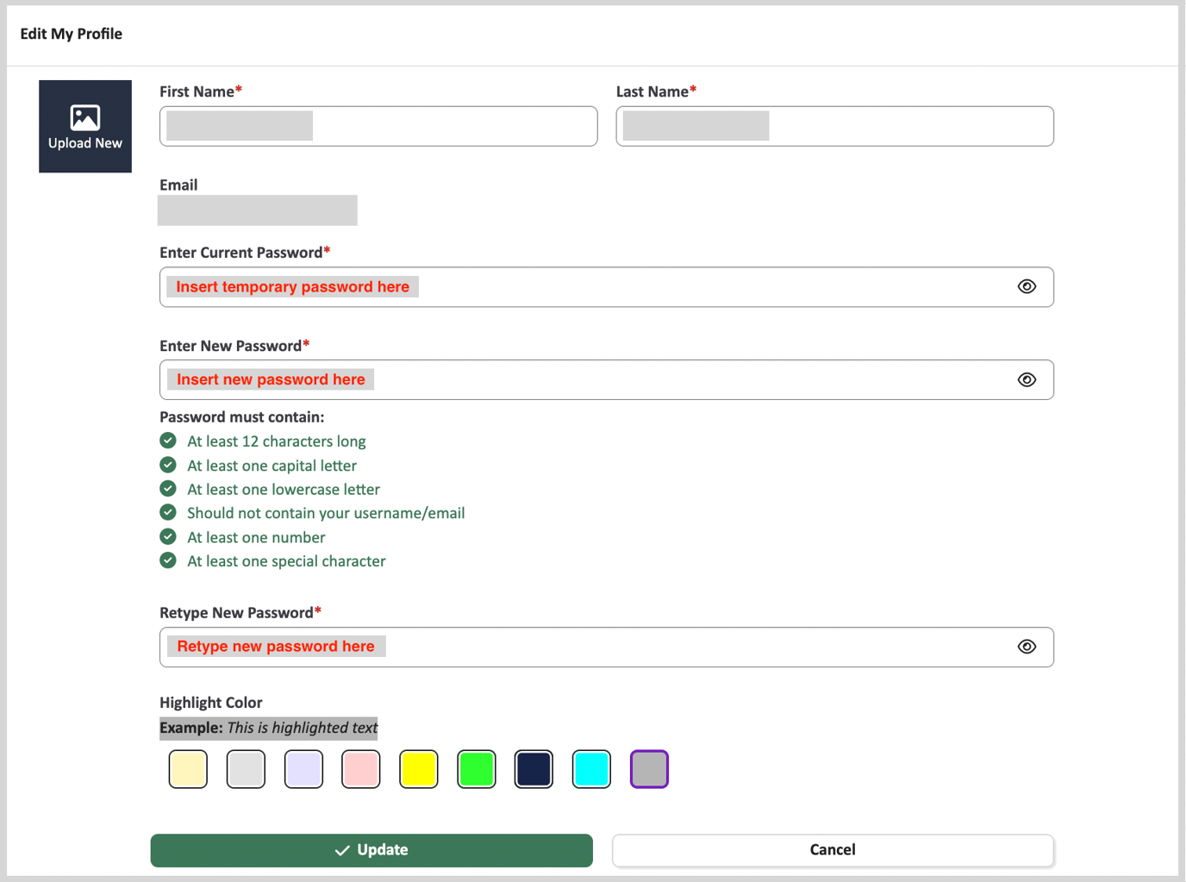Select the pink highlight color swatch
Screen dimensions: 1186x882
[360, 768]
